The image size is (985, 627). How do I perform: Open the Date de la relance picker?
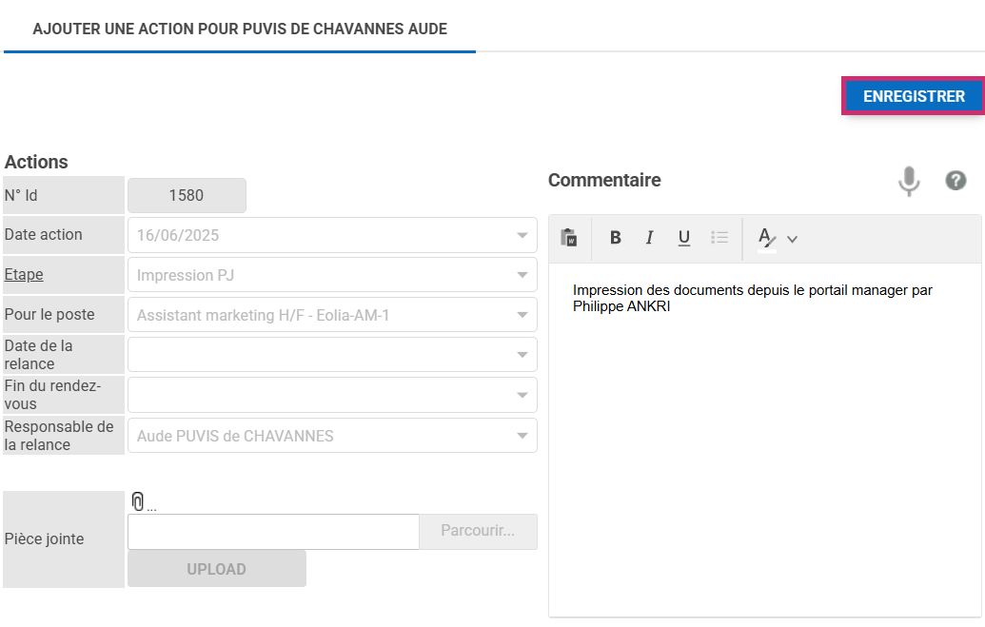click(x=522, y=355)
